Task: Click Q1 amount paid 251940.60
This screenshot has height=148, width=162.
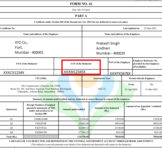Action: point(83,119)
